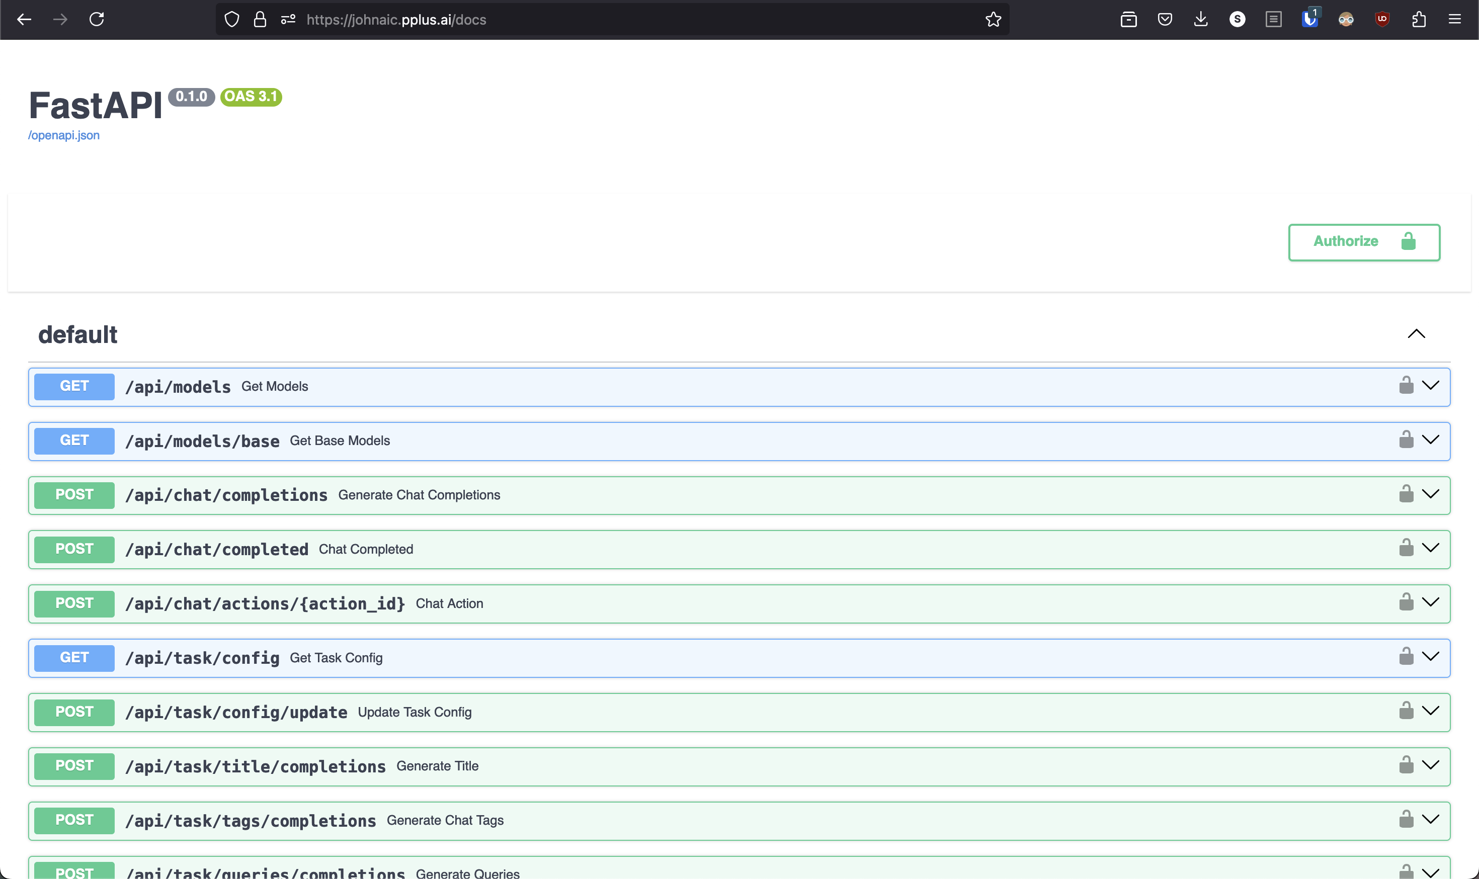
Task: Click the /api/chat/actions/{action_id} path
Action: coord(265,603)
